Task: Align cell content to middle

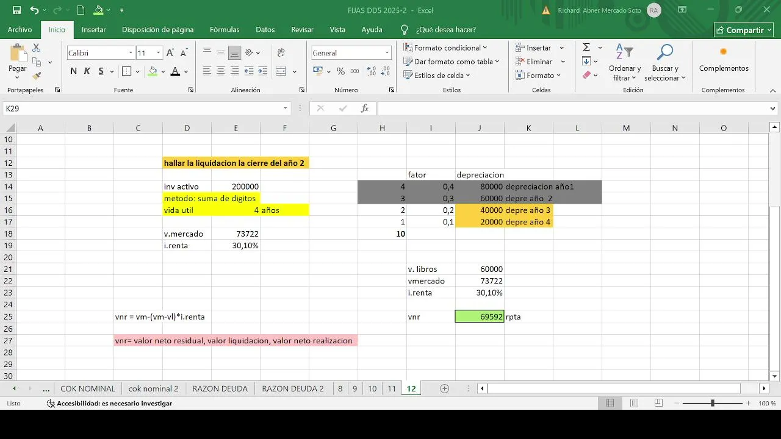Action: pos(220,52)
